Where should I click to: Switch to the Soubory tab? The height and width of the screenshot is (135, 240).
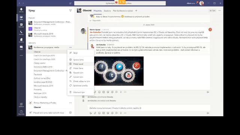107,11
